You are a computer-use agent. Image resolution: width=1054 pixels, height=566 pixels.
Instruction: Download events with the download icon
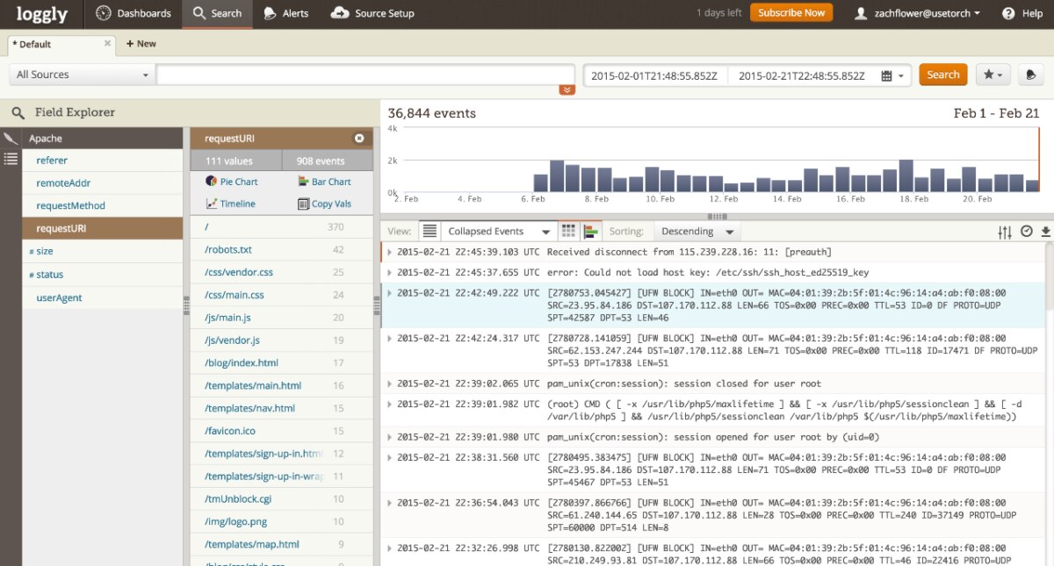click(1044, 231)
